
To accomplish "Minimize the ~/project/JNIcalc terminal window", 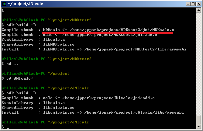I will click(x=188, y=4).
